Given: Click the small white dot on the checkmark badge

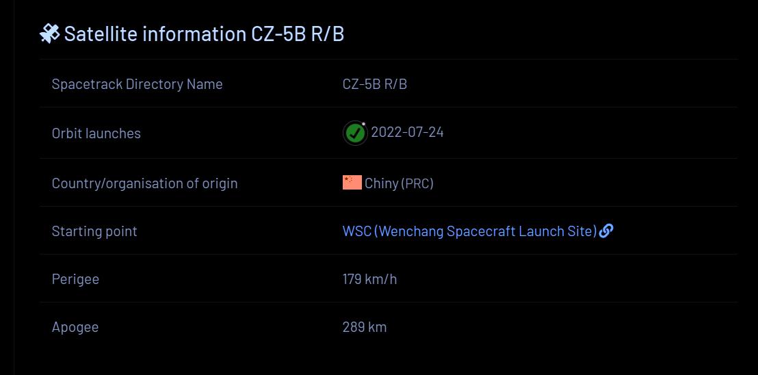Looking at the screenshot, I should [x=364, y=124].
